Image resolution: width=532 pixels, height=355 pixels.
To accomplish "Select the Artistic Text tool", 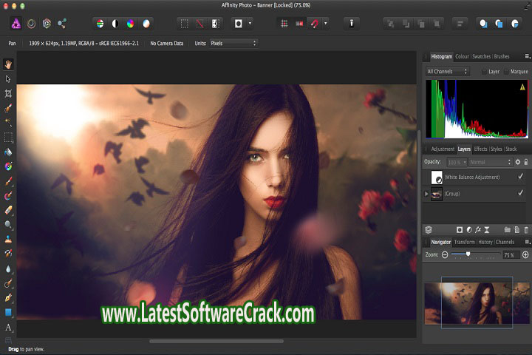I will pyautogui.click(x=8, y=327).
